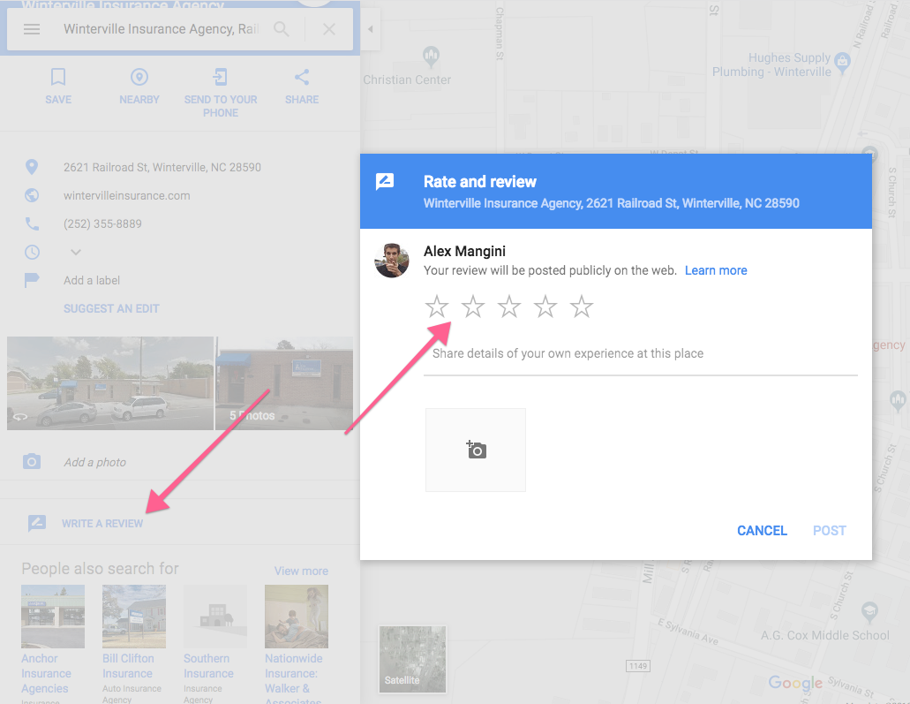Screen dimensions: 910x704
Task: Open Bill Clifton Insurance thumbnail
Action: point(134,617)
